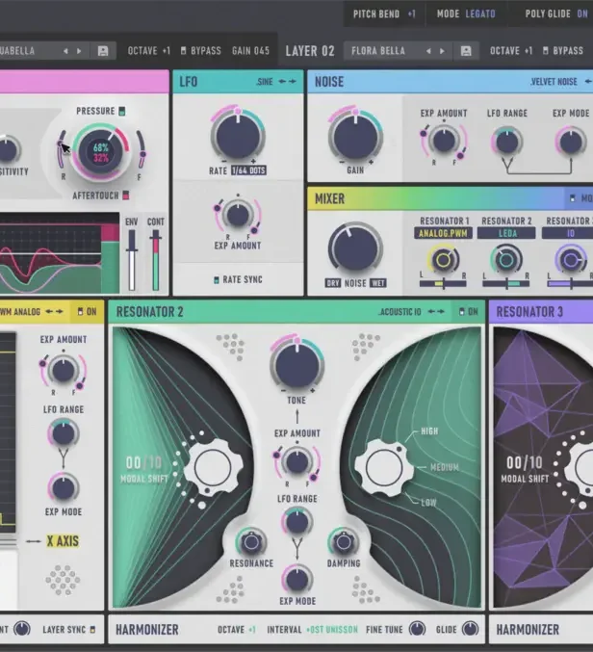593x652 pixels.
Task: Toggle Bypass for Layer 02
Action: pos(545,51)
